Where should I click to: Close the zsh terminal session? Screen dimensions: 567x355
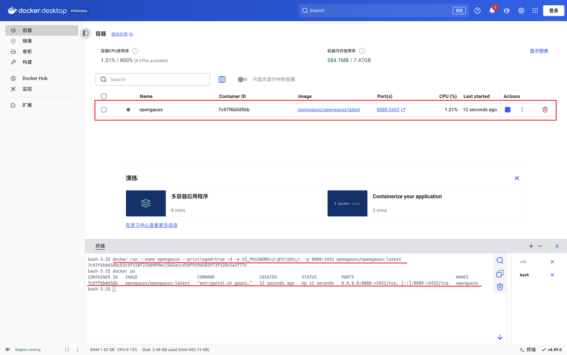point(552,262)
